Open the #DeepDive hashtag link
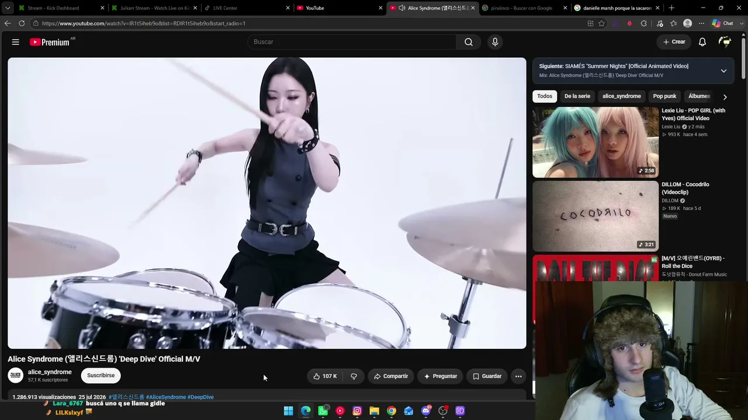 point(200,397)
